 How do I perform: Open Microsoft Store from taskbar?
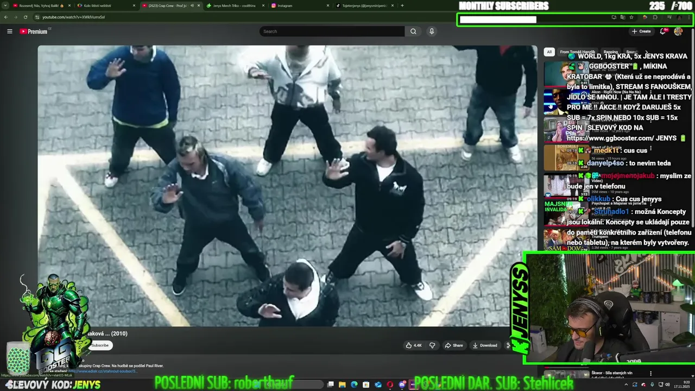click(366, 384)
